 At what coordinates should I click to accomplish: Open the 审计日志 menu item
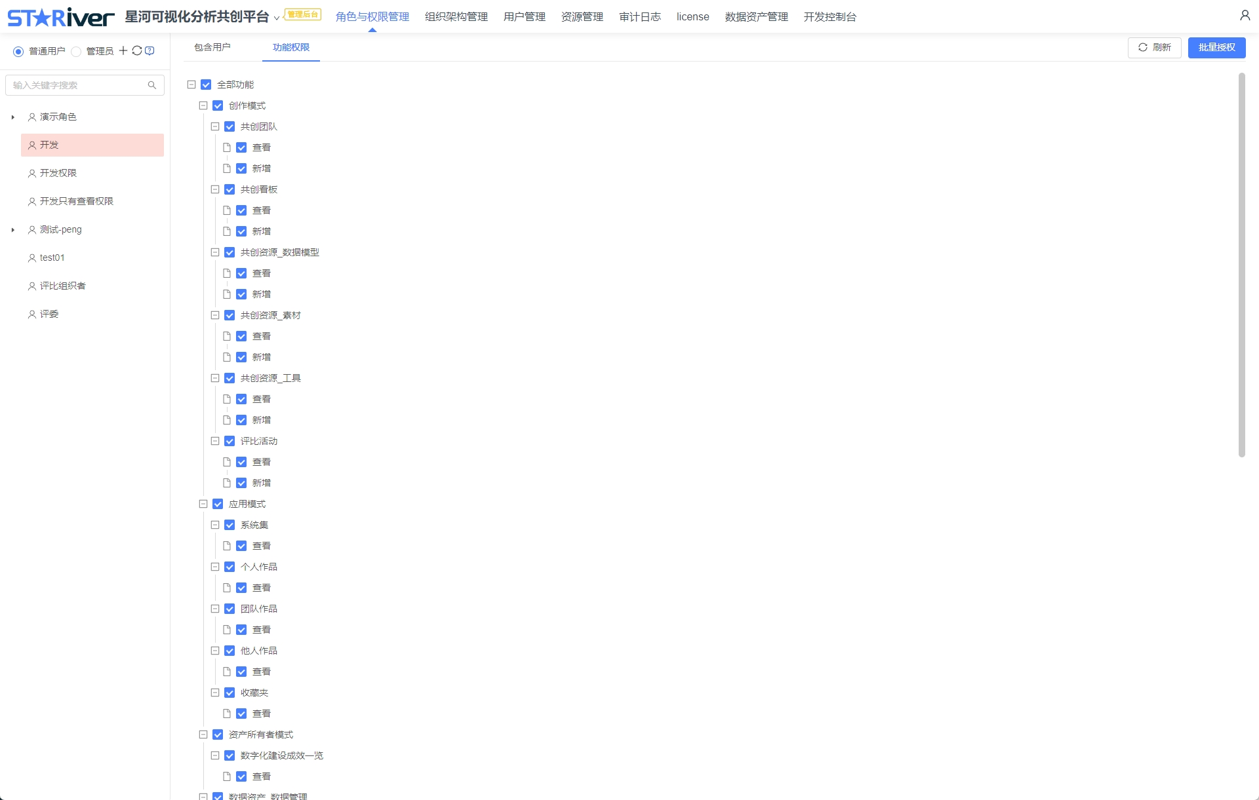click(640, 16)
